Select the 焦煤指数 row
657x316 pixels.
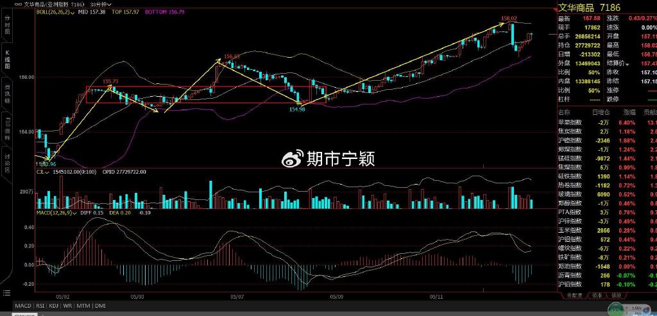607,167
